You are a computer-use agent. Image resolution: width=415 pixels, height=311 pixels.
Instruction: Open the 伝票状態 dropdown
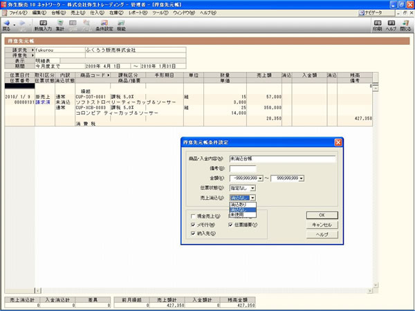pyautogui.click(x=252, y=188)
